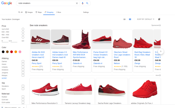This screenshot has height=108, width=175.
Task: Select the Shopping tab
Action: pos(49,12)
